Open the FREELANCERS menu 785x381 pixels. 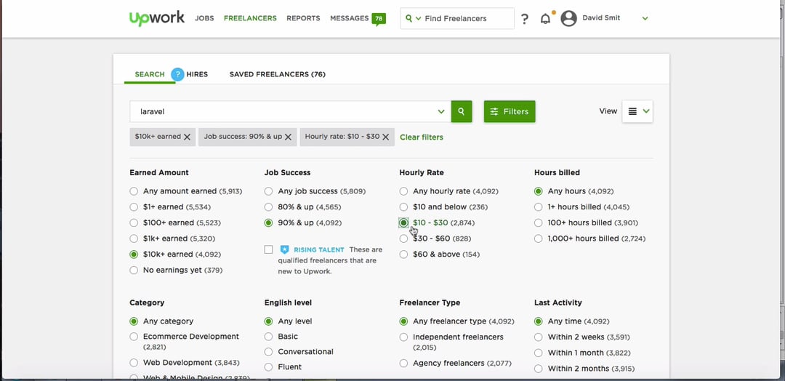coord(250,18)
